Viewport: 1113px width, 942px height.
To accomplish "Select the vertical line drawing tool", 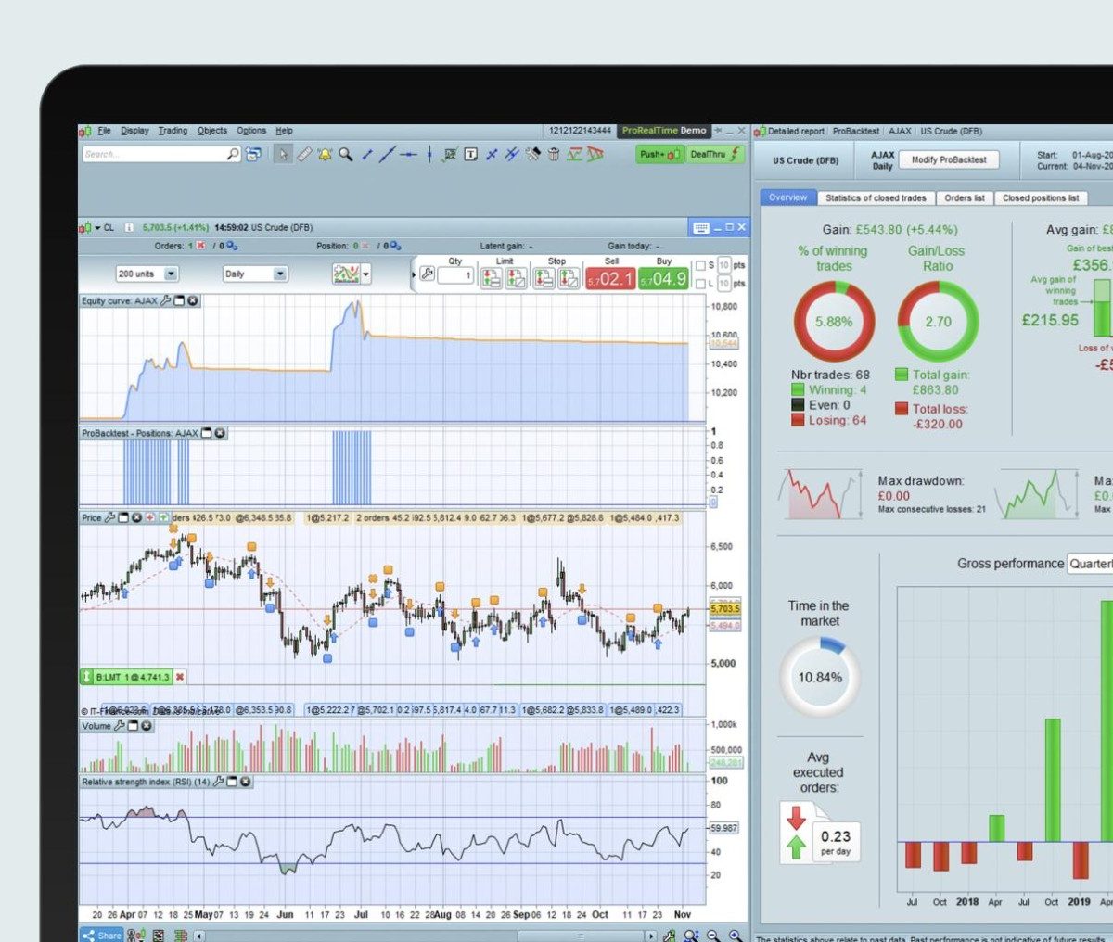I will click(x=429, y=155).
